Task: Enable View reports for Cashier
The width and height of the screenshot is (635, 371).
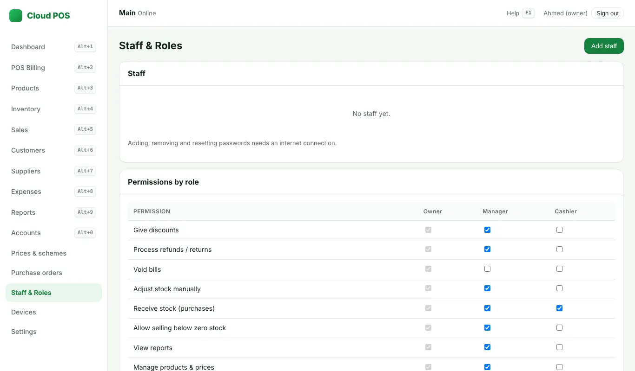Action: coord(559,347)
